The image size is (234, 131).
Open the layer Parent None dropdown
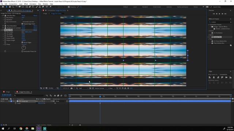[x=60, y=101]
